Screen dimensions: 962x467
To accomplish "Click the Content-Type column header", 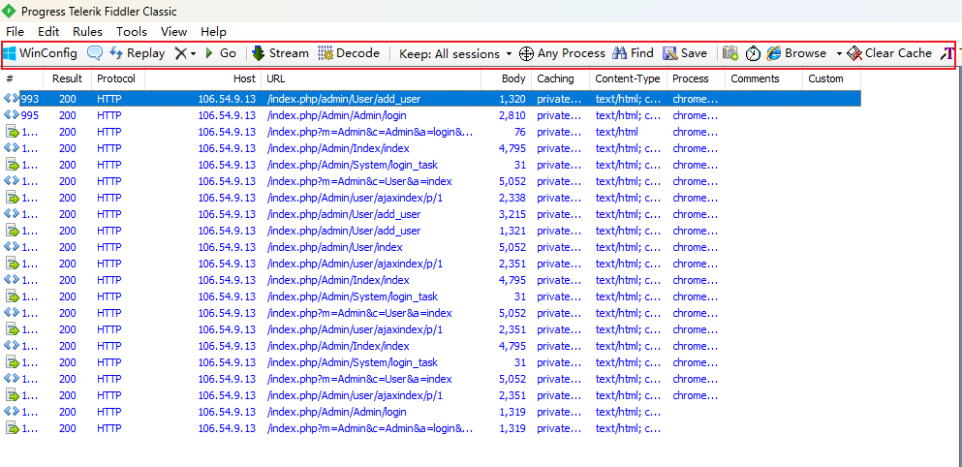I will point(628,78).
